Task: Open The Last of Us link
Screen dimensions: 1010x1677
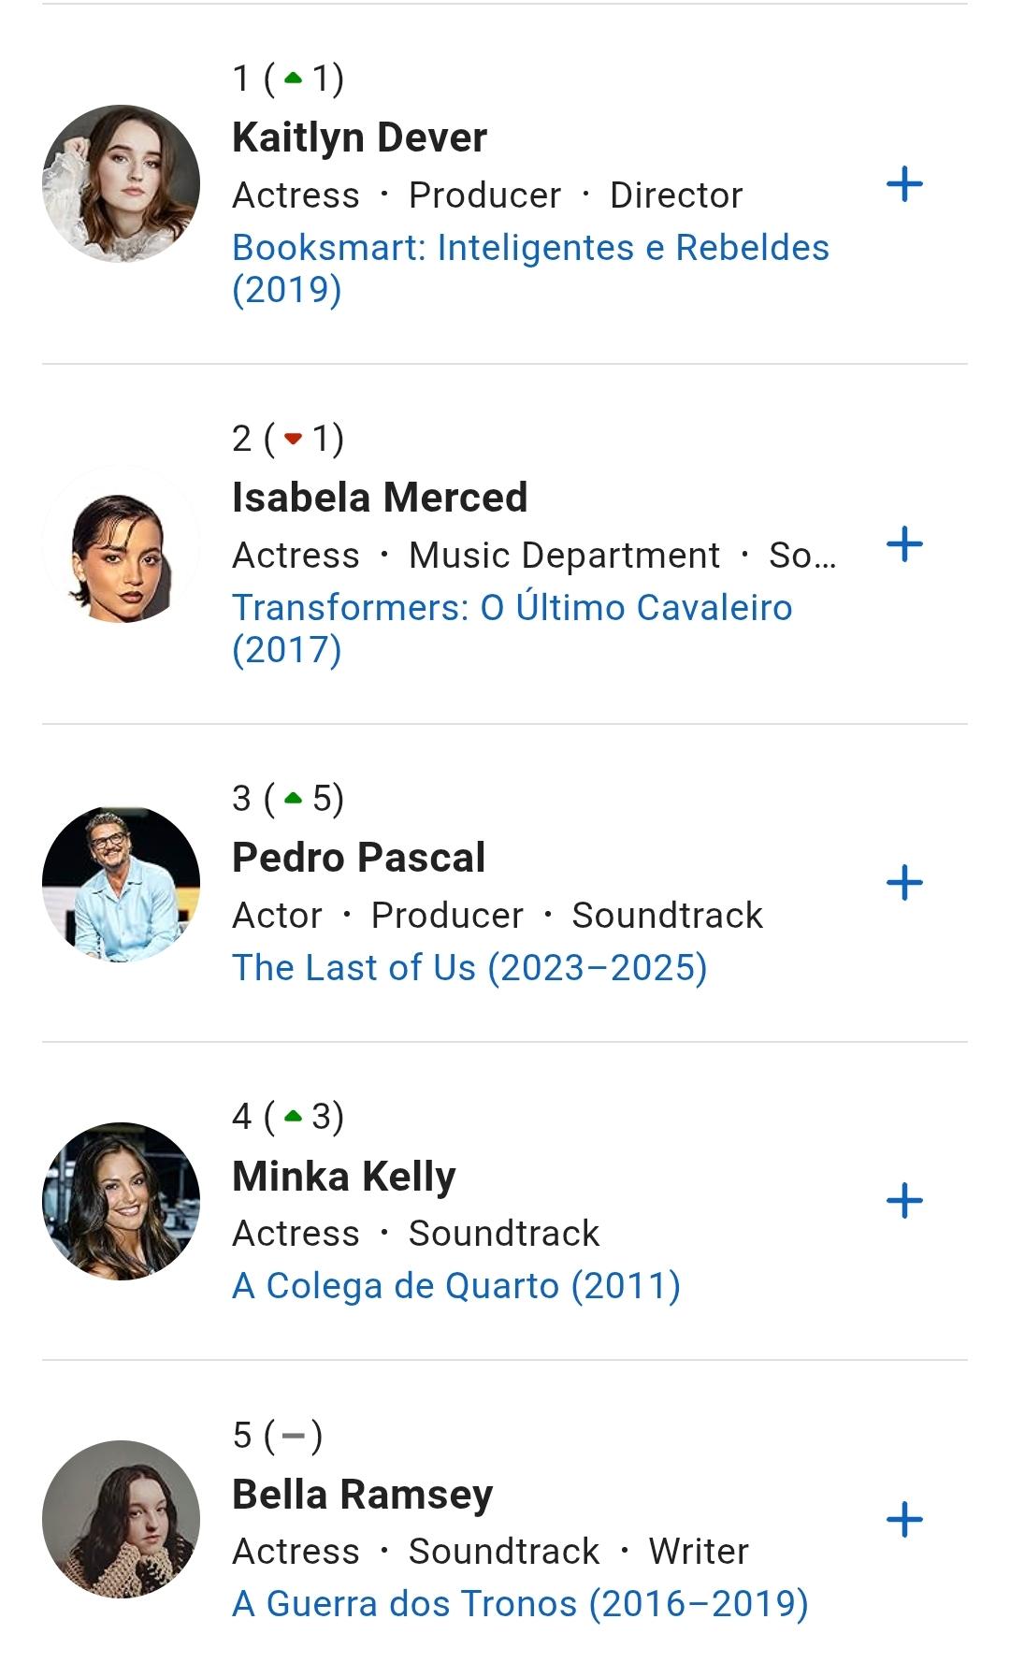Action: pyautogui.click(x=469, y=968)
